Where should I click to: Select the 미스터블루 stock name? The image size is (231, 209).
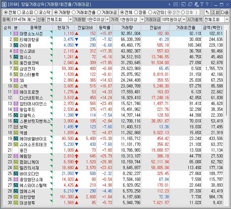pos(29,75)
